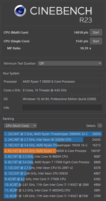The image size is (106, 201).
Task: Open the Minimum Test Duration dropdown
Action: click(70, 63)
